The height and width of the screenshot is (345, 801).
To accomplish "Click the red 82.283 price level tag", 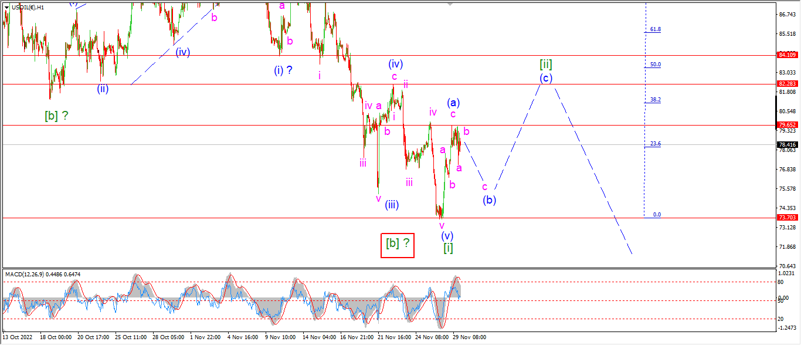I will tap(786, 84).
